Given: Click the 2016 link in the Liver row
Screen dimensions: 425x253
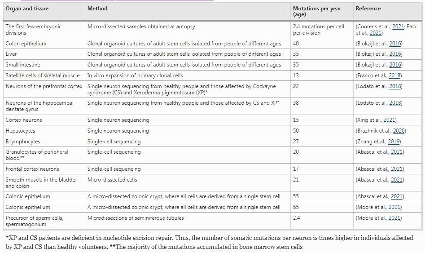Looking at the screenshot, I should [x=395, y=54].
